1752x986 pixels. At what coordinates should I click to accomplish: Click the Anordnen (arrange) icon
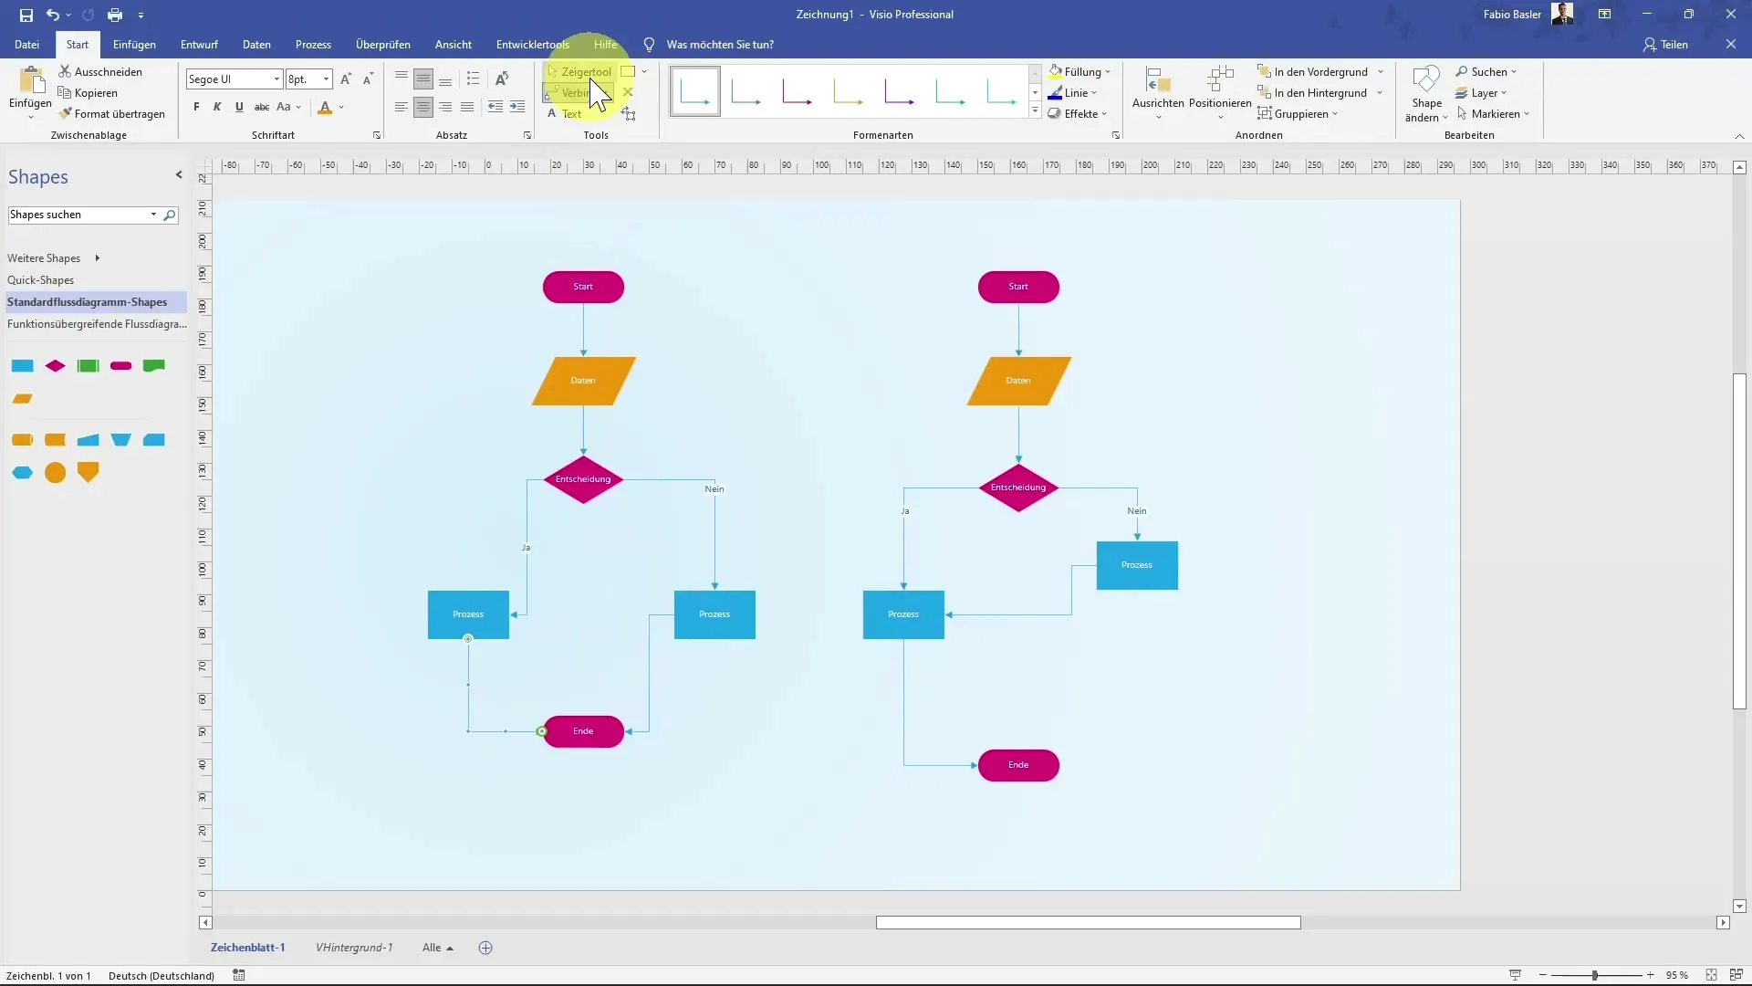tap(1257, 135)
